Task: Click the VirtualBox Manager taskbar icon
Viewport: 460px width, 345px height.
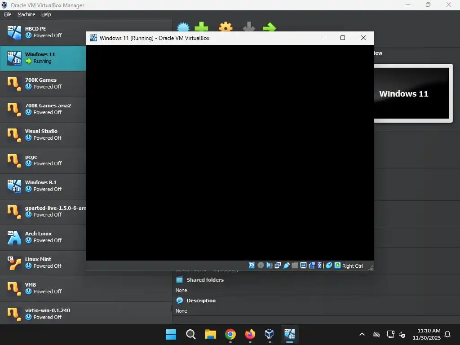Action: [x=270, y=334]
